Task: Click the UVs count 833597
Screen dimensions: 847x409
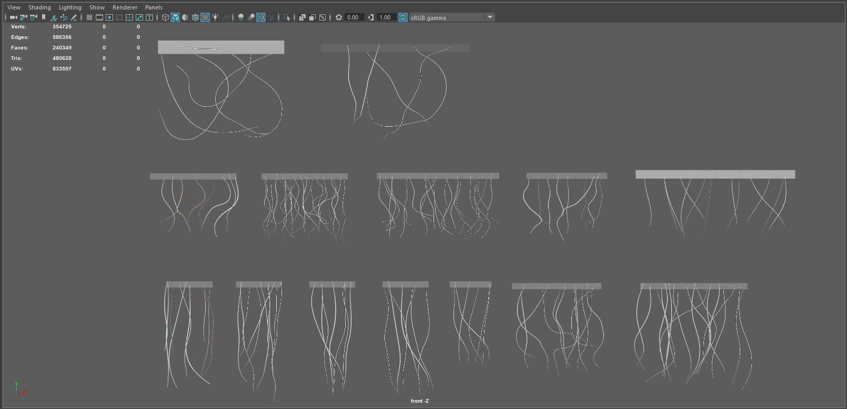Action: (x=62, y=69)
